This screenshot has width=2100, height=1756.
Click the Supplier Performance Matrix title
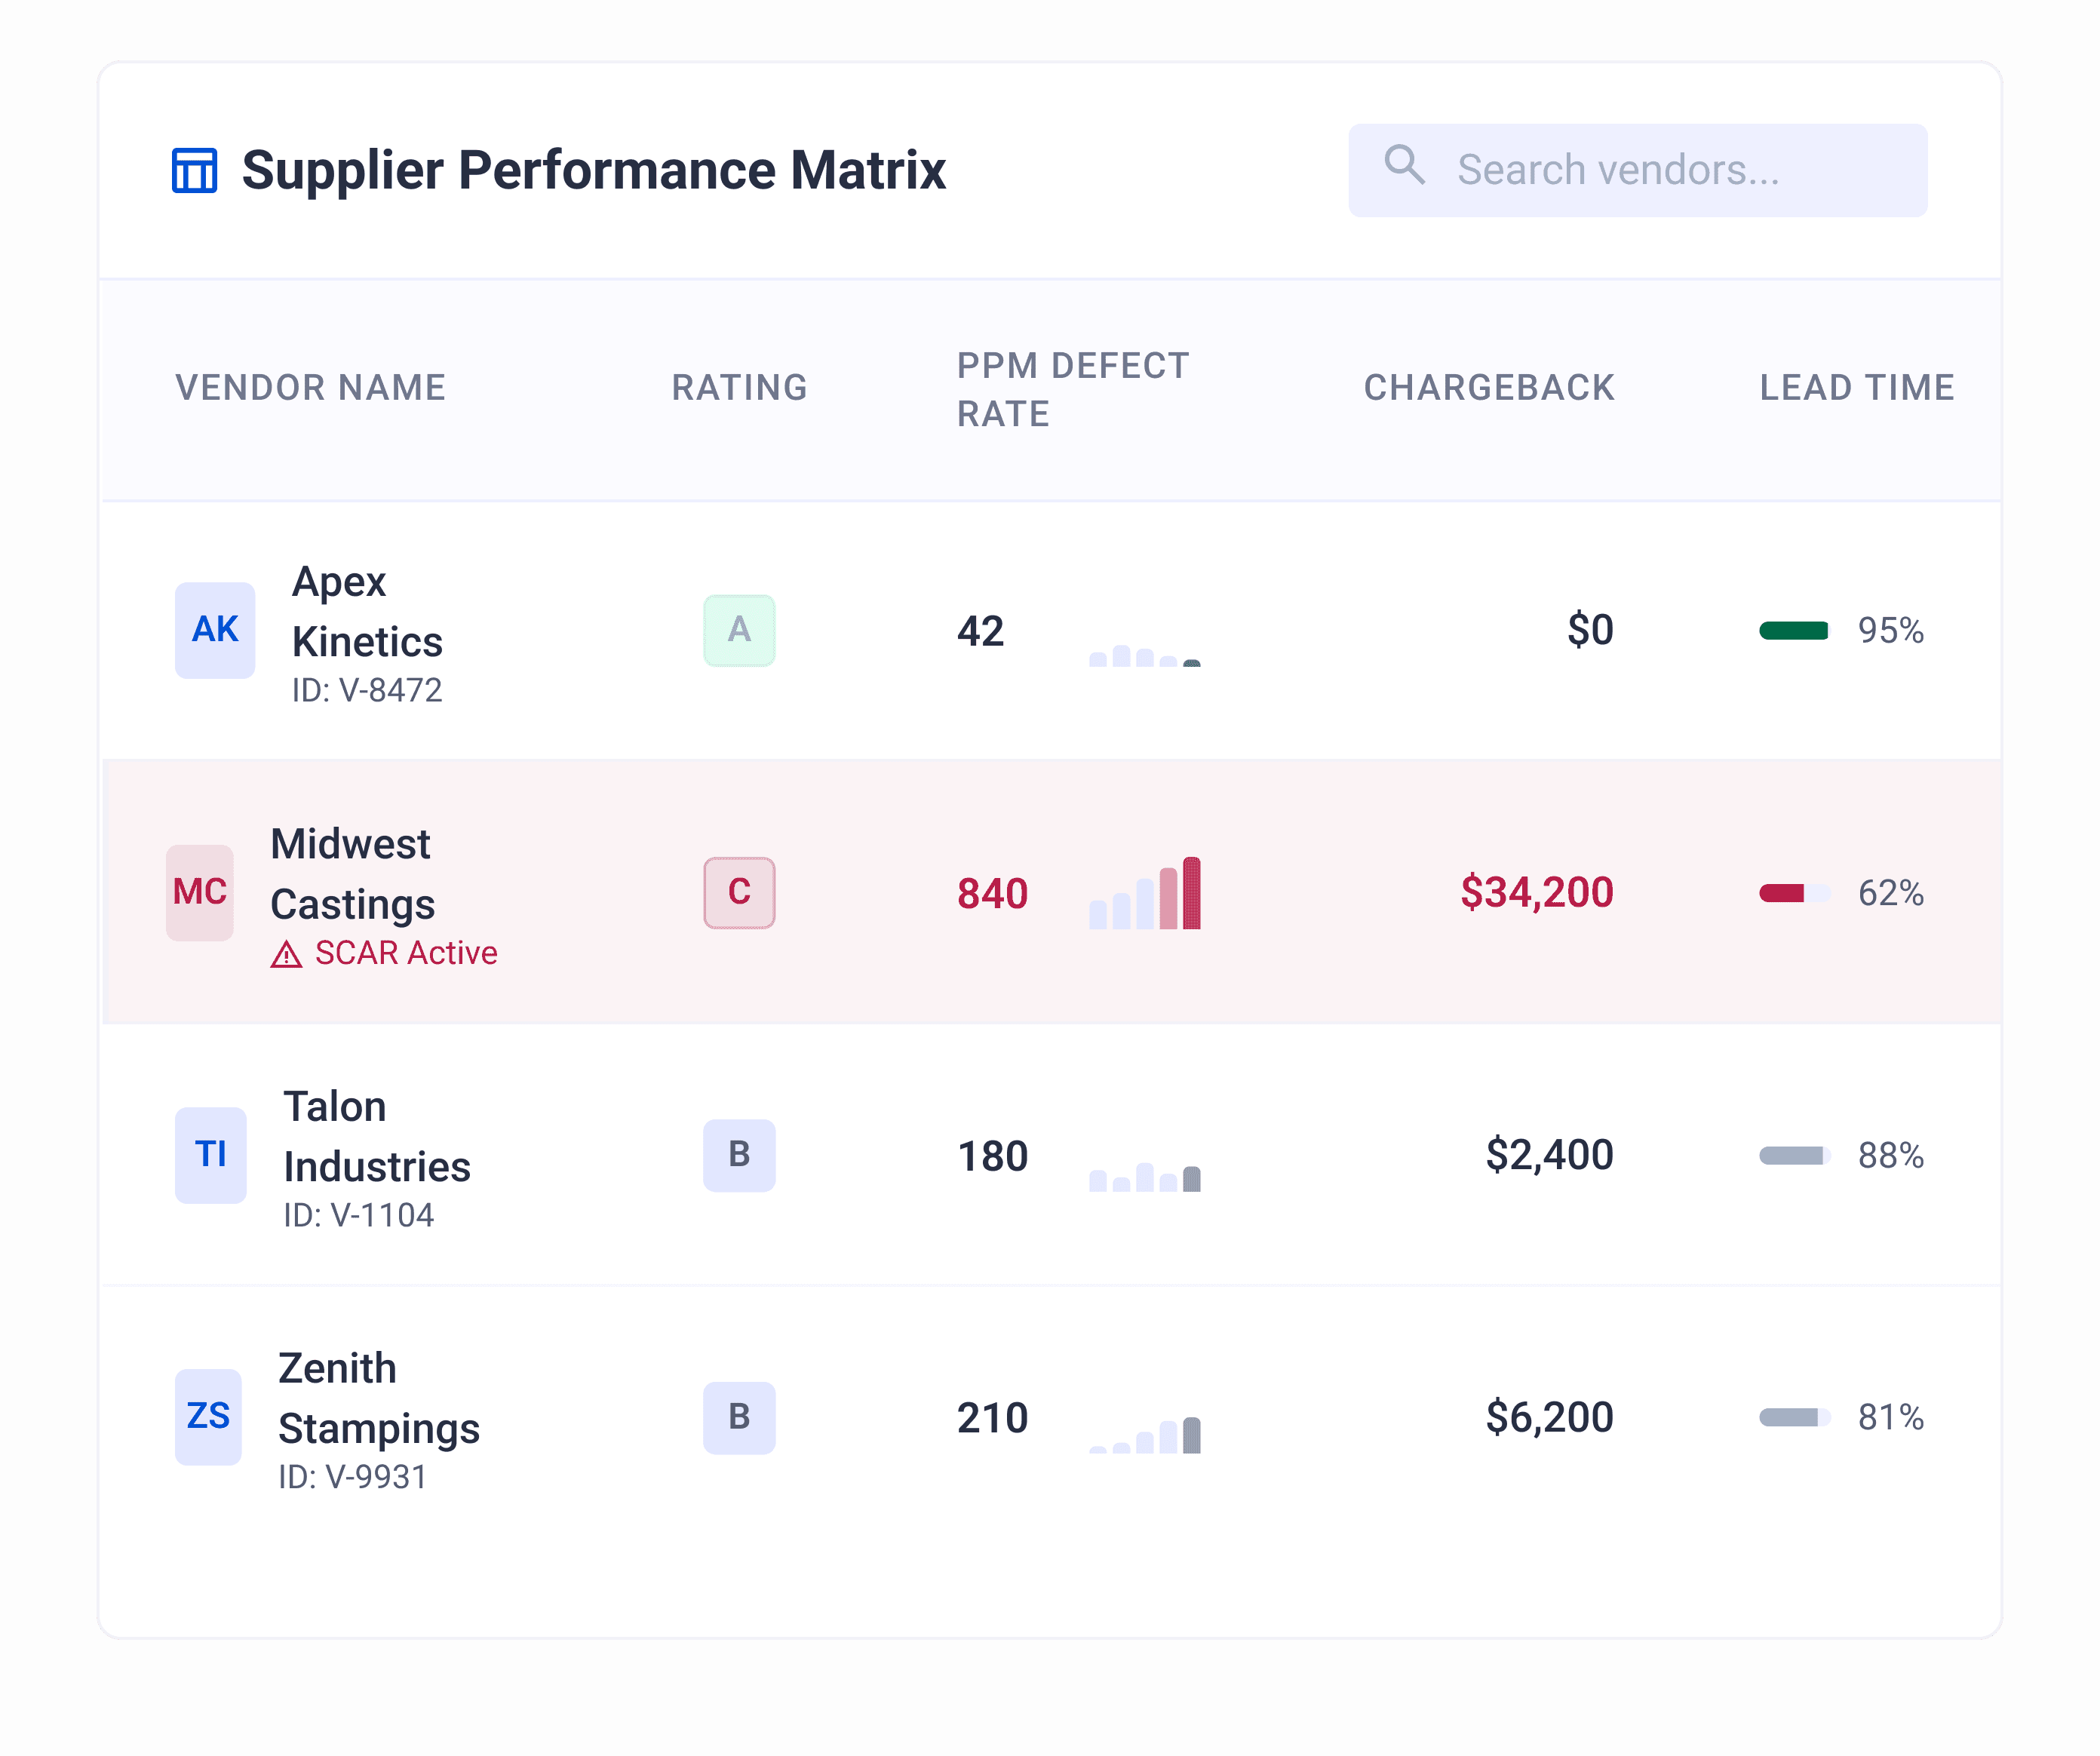point(593,170)
